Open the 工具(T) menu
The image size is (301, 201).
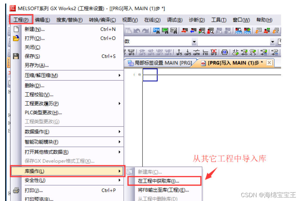coord(219,20)
